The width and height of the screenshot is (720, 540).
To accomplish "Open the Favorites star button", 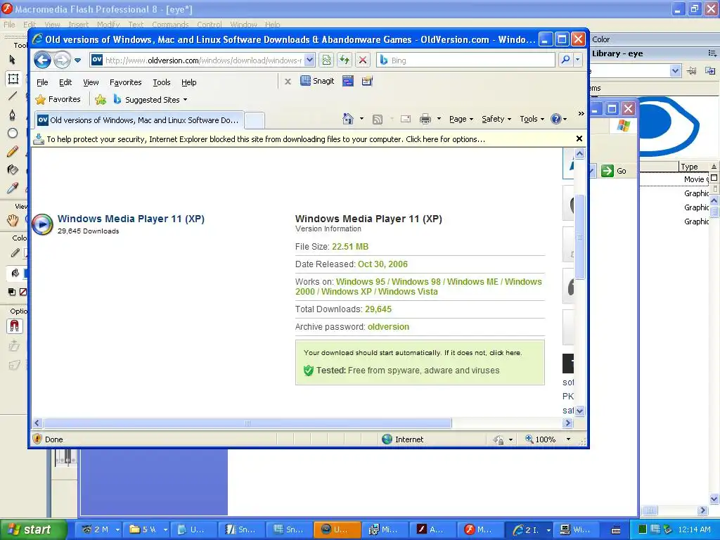I will coord(58,99).
